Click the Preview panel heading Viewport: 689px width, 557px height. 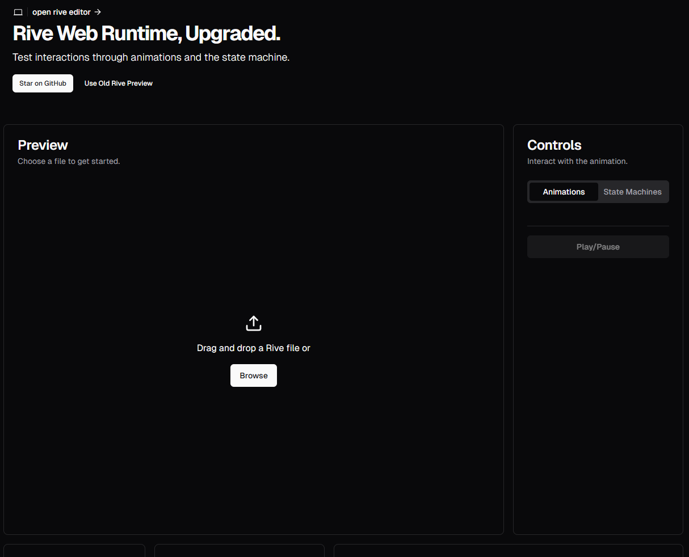click(43, 145)
